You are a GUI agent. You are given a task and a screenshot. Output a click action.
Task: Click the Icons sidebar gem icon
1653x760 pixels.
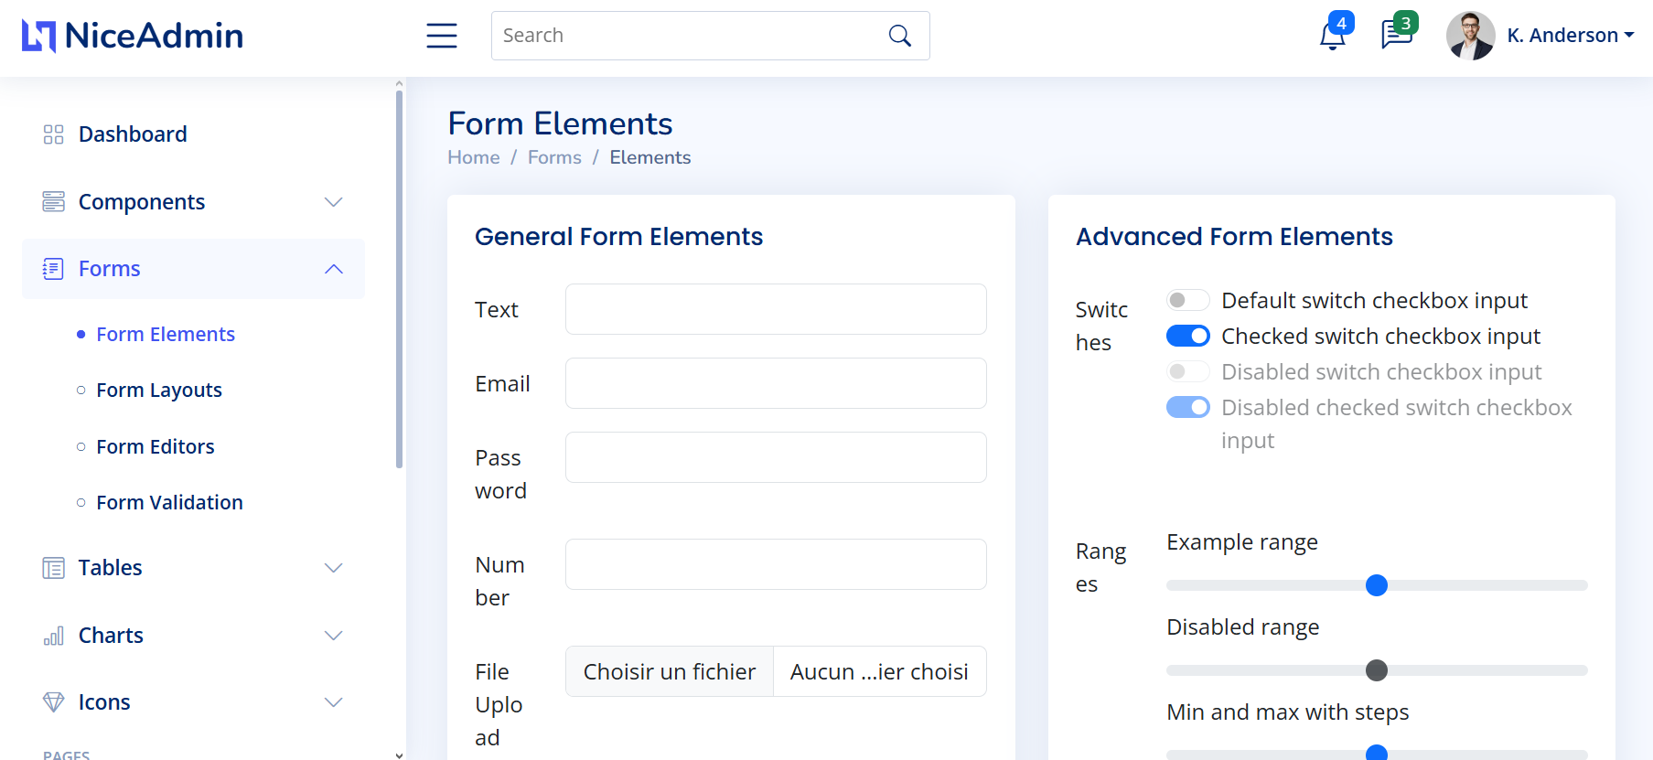coord(53,701)
